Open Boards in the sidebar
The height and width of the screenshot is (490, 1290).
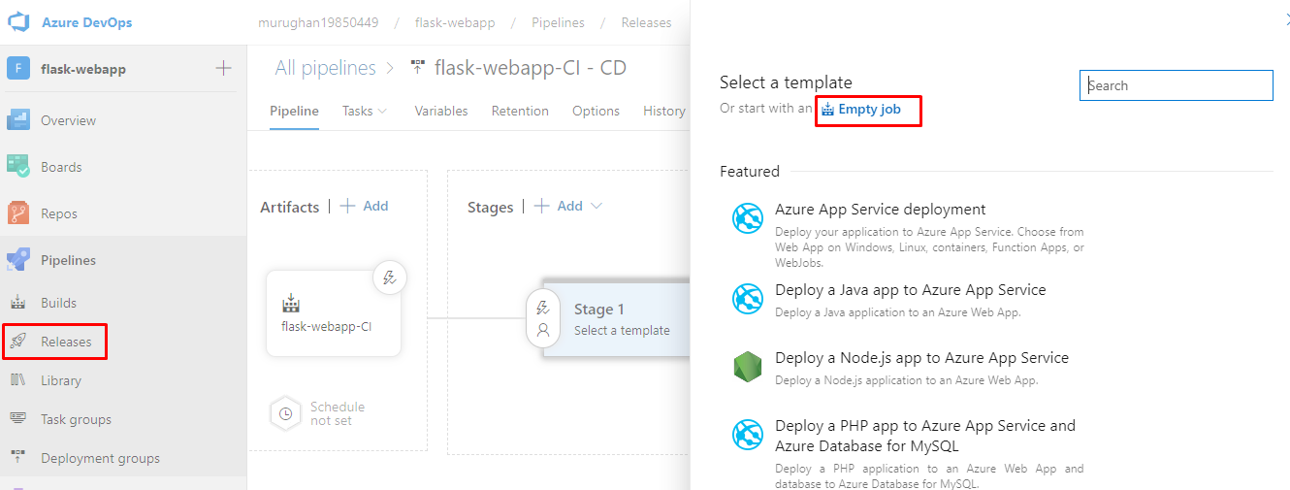coord(61,167)
